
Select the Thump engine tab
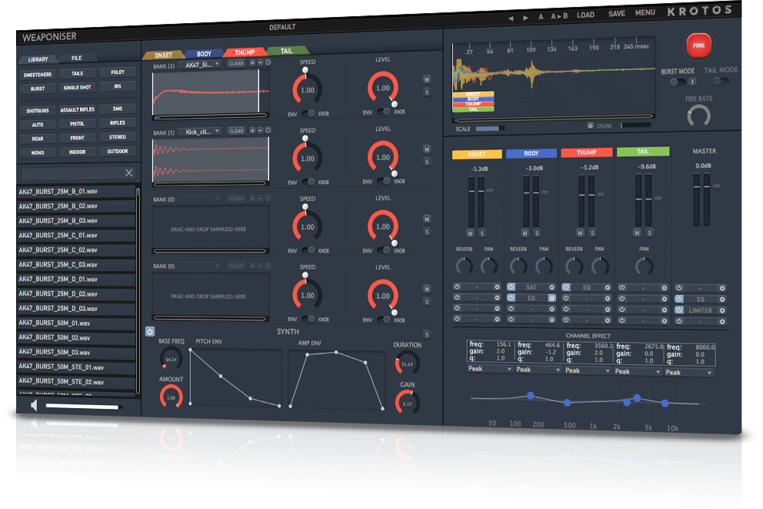[245, 52]
